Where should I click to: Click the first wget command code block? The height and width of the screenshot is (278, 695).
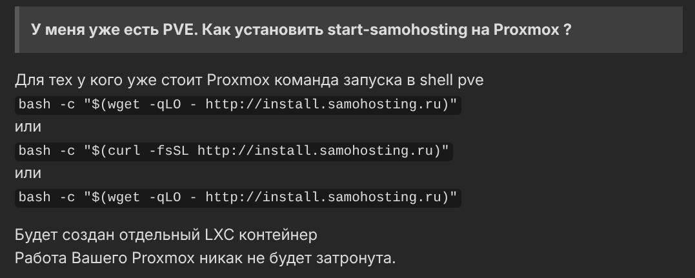click(237, 104)
